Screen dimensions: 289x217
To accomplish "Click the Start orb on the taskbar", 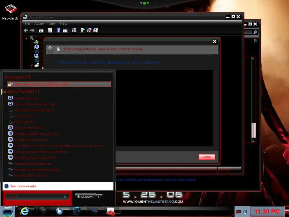I will click(8, 211).
